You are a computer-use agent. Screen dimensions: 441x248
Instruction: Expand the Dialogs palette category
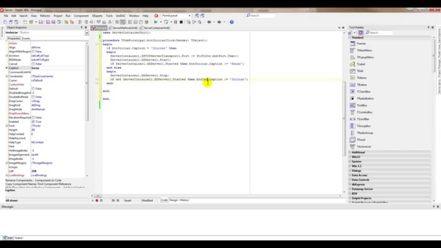pos(350,170)
